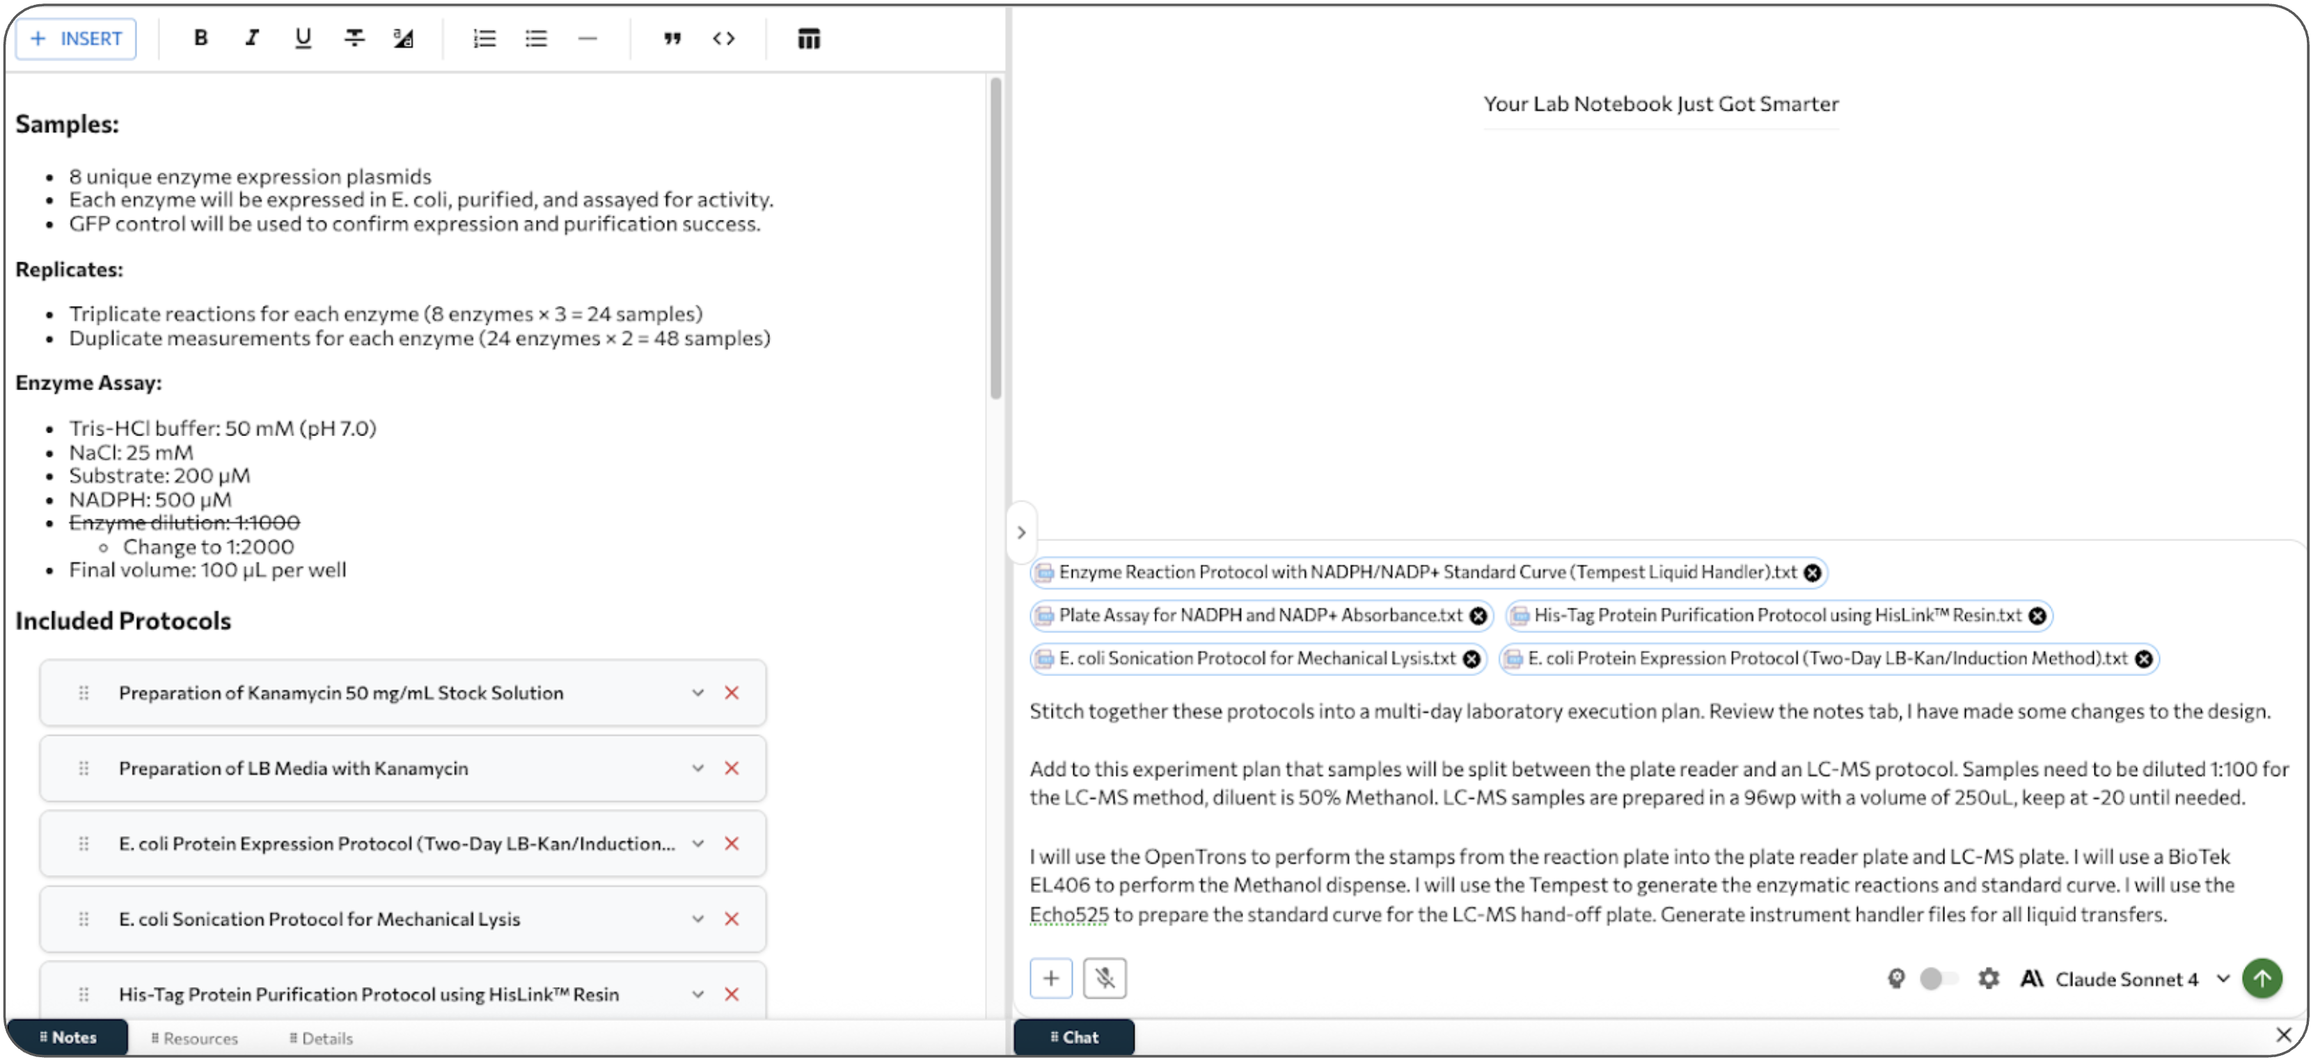The image size is (2311, 1060).
Task: Grab handle of Kanamycin Stock Solution protocol
Action: 84,692
